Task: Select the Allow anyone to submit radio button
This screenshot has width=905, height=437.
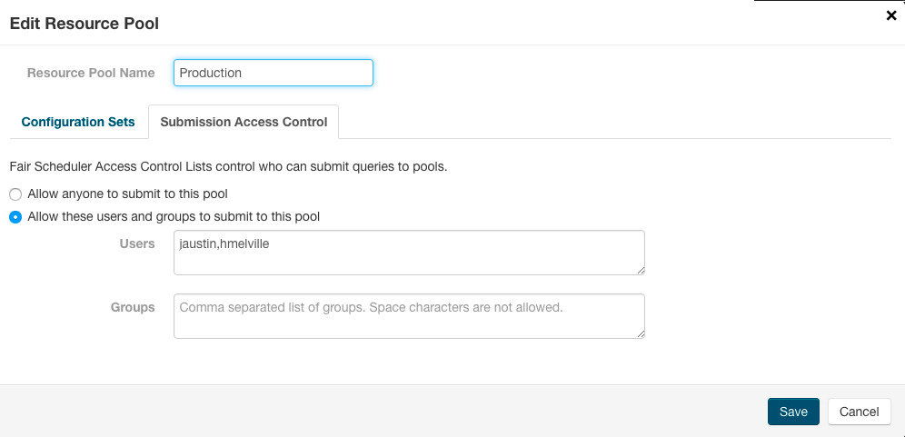Action: click(15, 194)
